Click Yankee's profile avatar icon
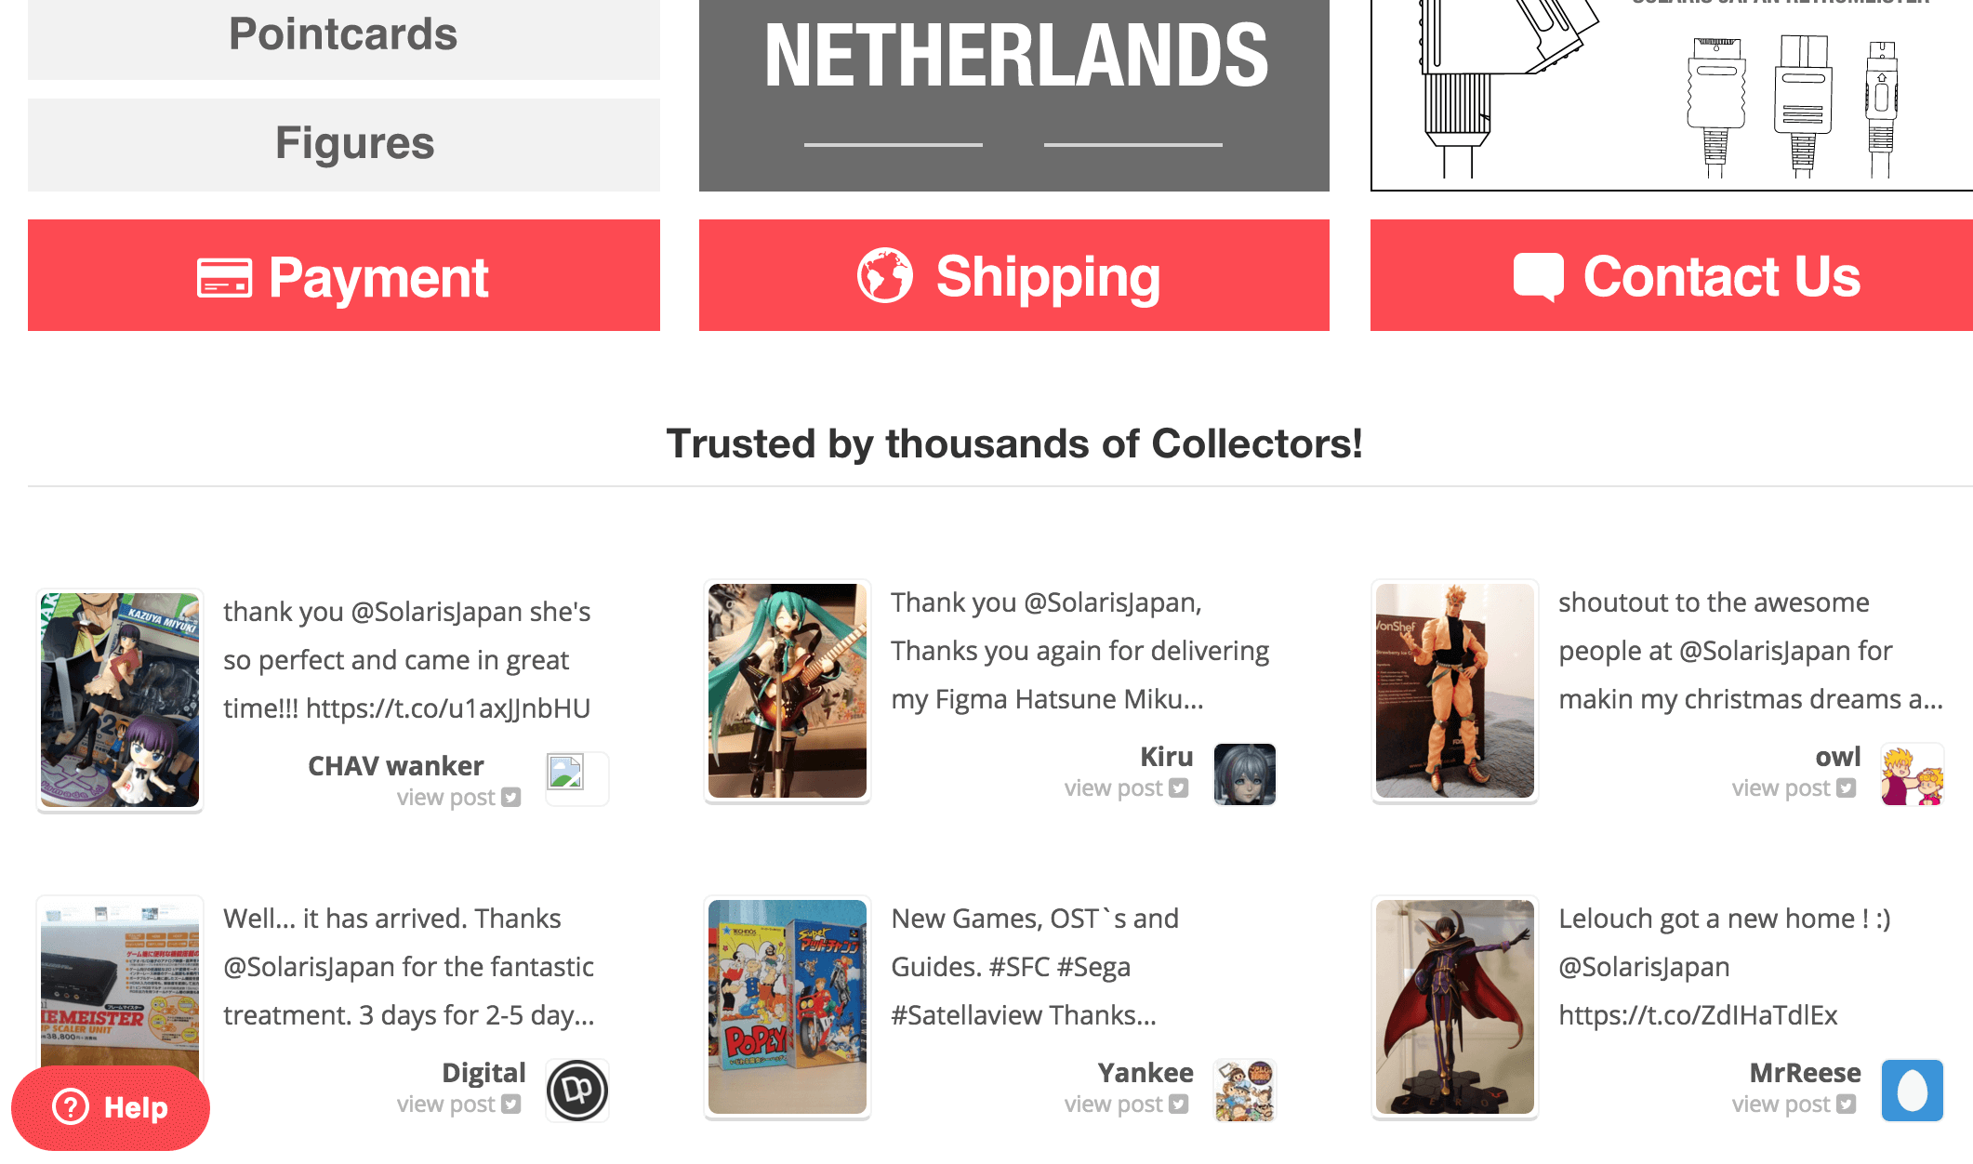This screenshot has height=1164, width=1973. [x=1245, y=1090]
